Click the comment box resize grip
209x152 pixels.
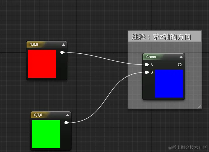pos(200,107)
